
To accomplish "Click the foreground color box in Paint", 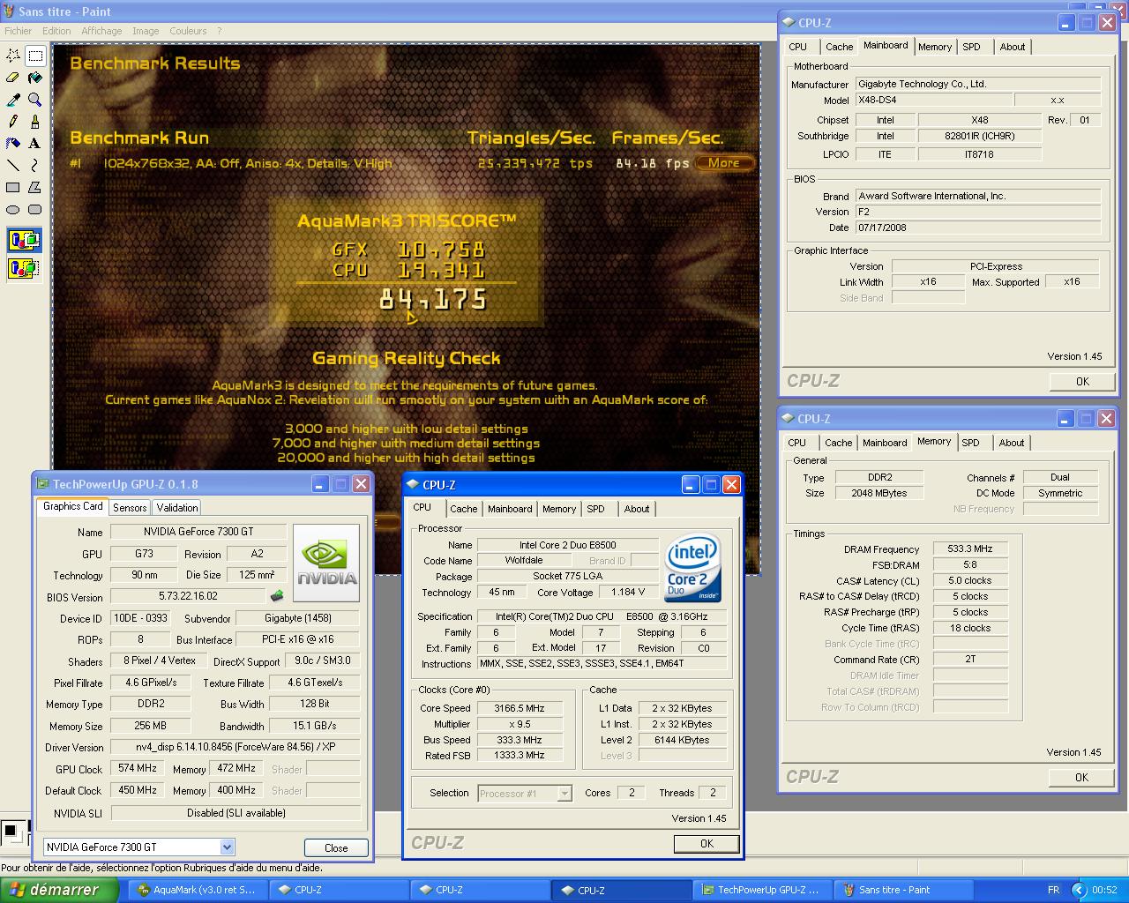I will (10, 829).
